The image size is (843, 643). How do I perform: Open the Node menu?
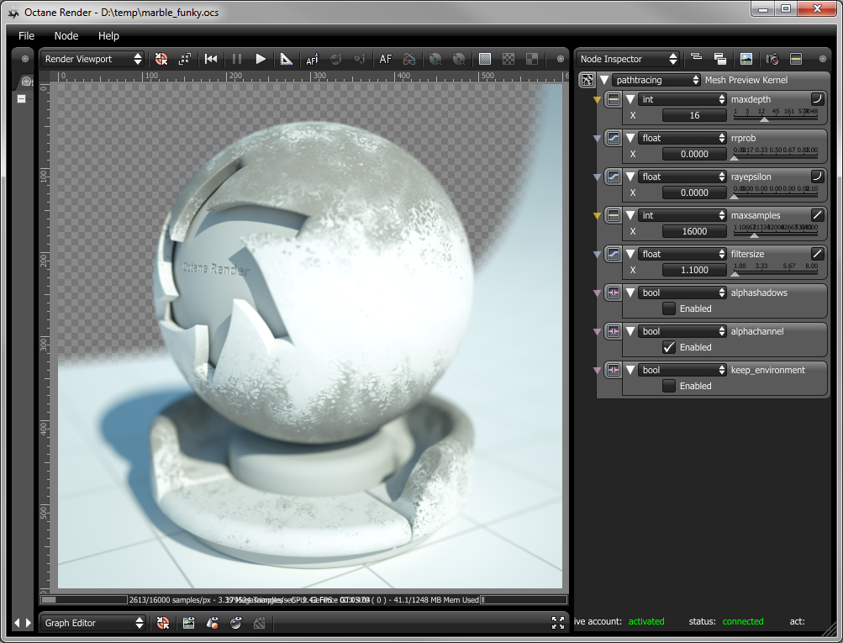(66, 35)
